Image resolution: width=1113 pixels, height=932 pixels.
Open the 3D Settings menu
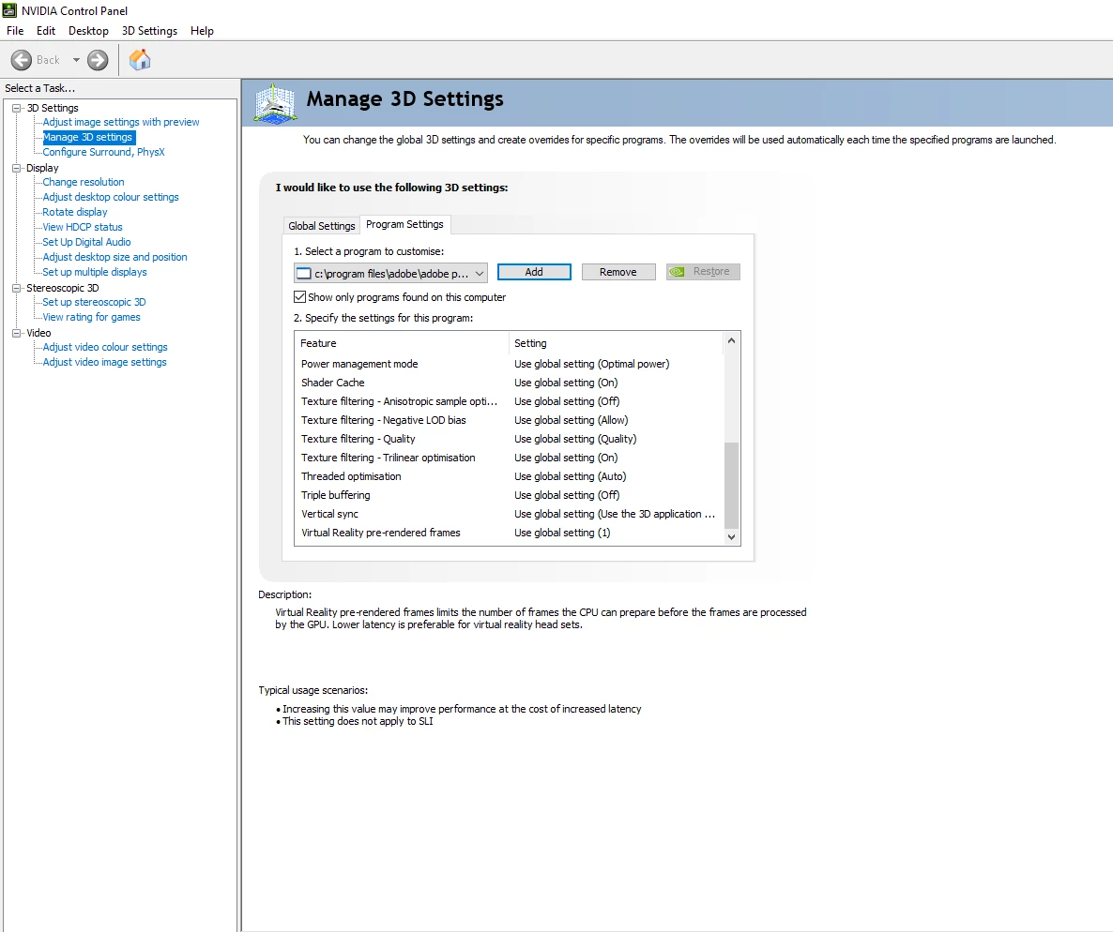pyautogui.click(x=150, y=31)
